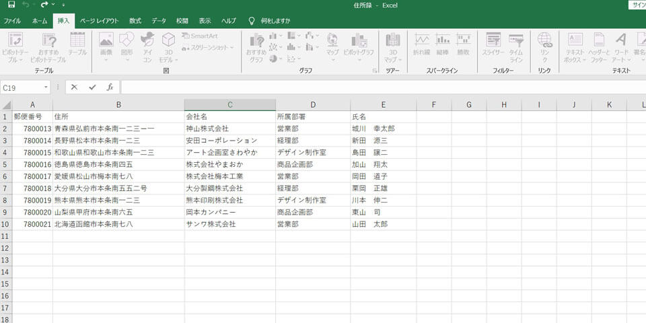The image size is (646, 323).
Task: Insert a header via ヘッダーとフッター
Action: [x=598, y=46]
